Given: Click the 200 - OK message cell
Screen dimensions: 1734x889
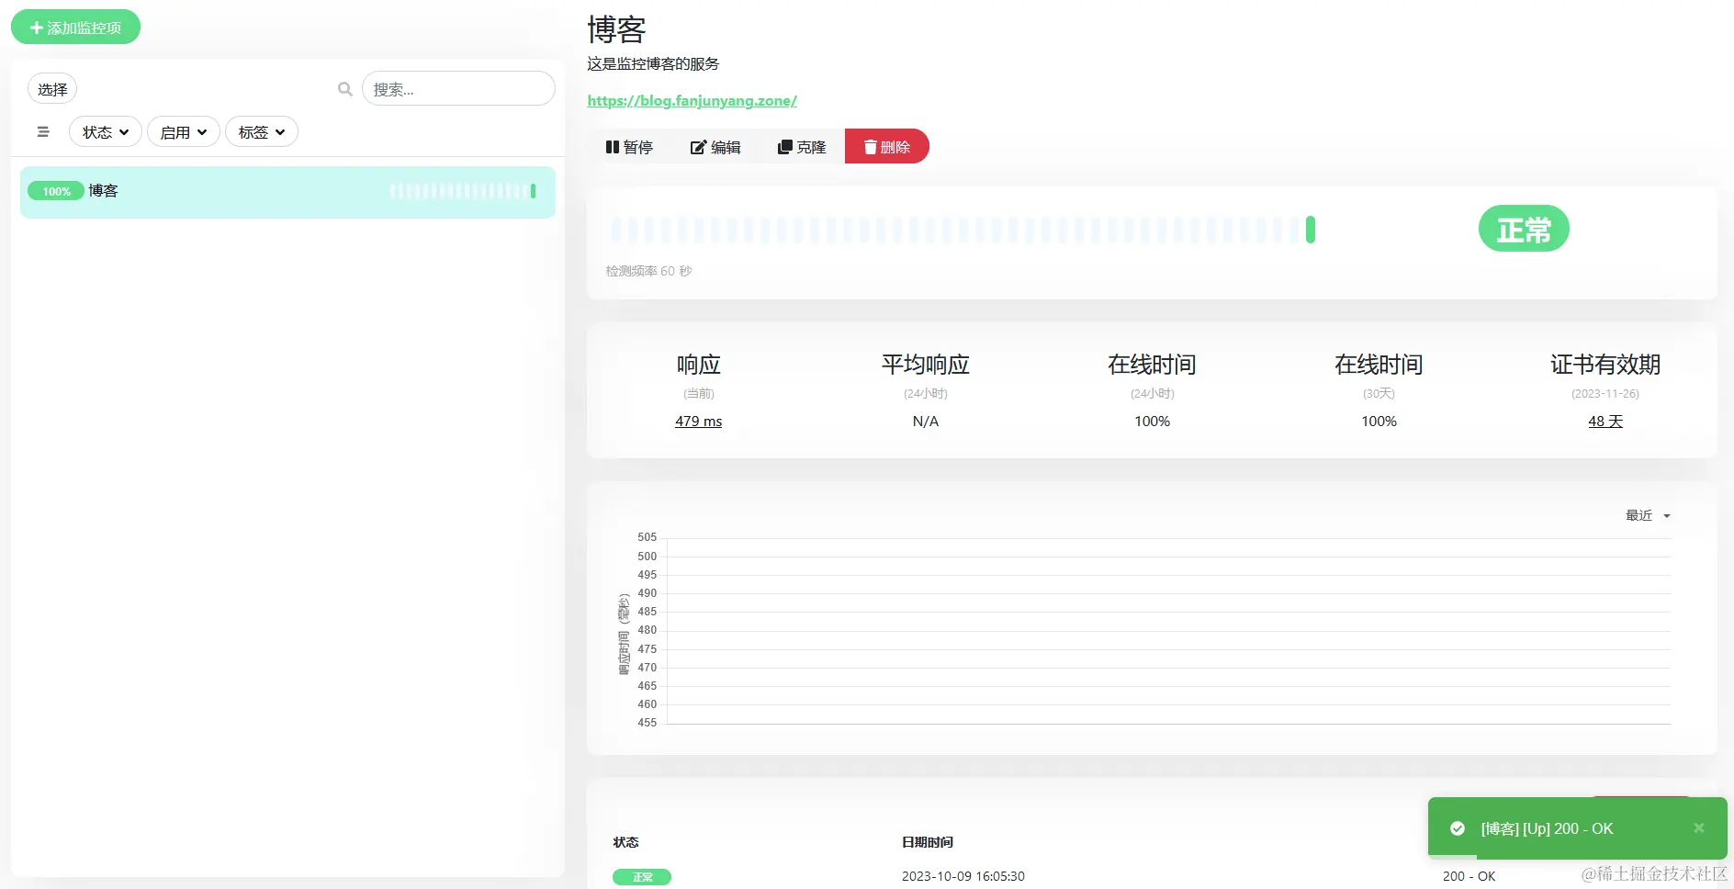Looking at the screenshot, I should point(1469,876).
